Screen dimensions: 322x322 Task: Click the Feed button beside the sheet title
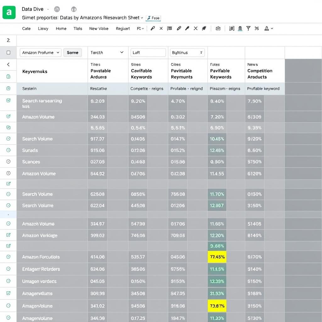click(153, 18)
